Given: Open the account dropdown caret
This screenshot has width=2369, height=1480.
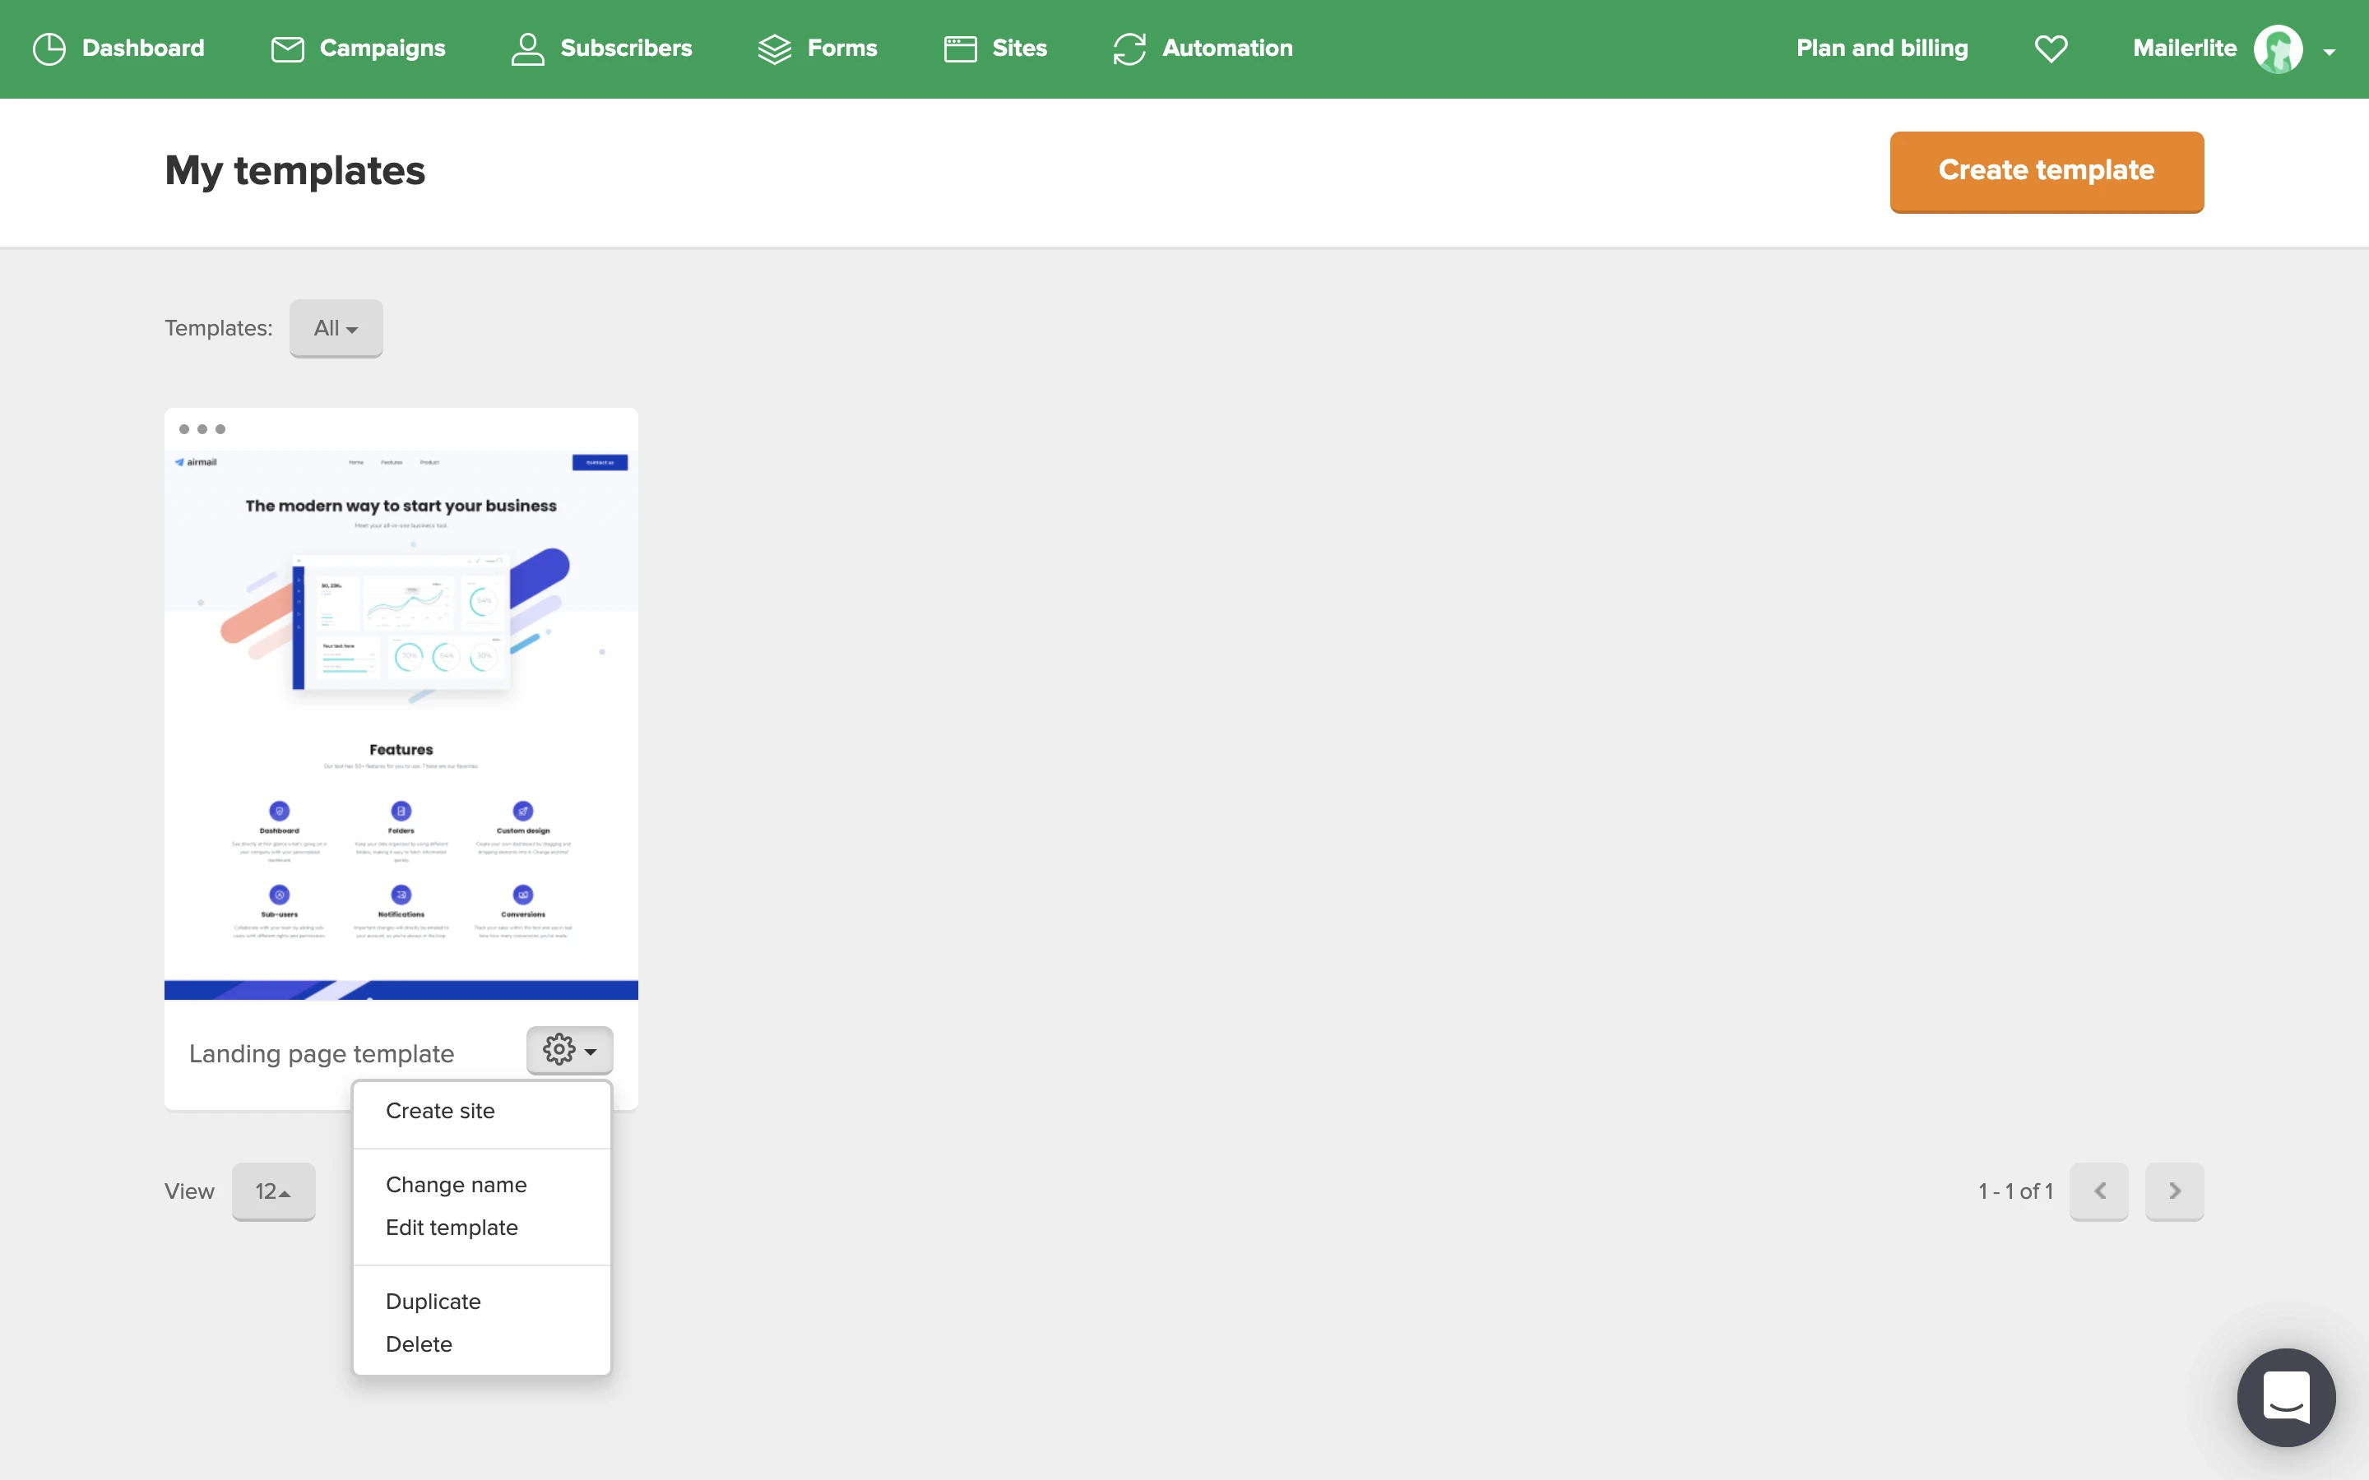Looking at the screenshot, I should coord(2329,52).
